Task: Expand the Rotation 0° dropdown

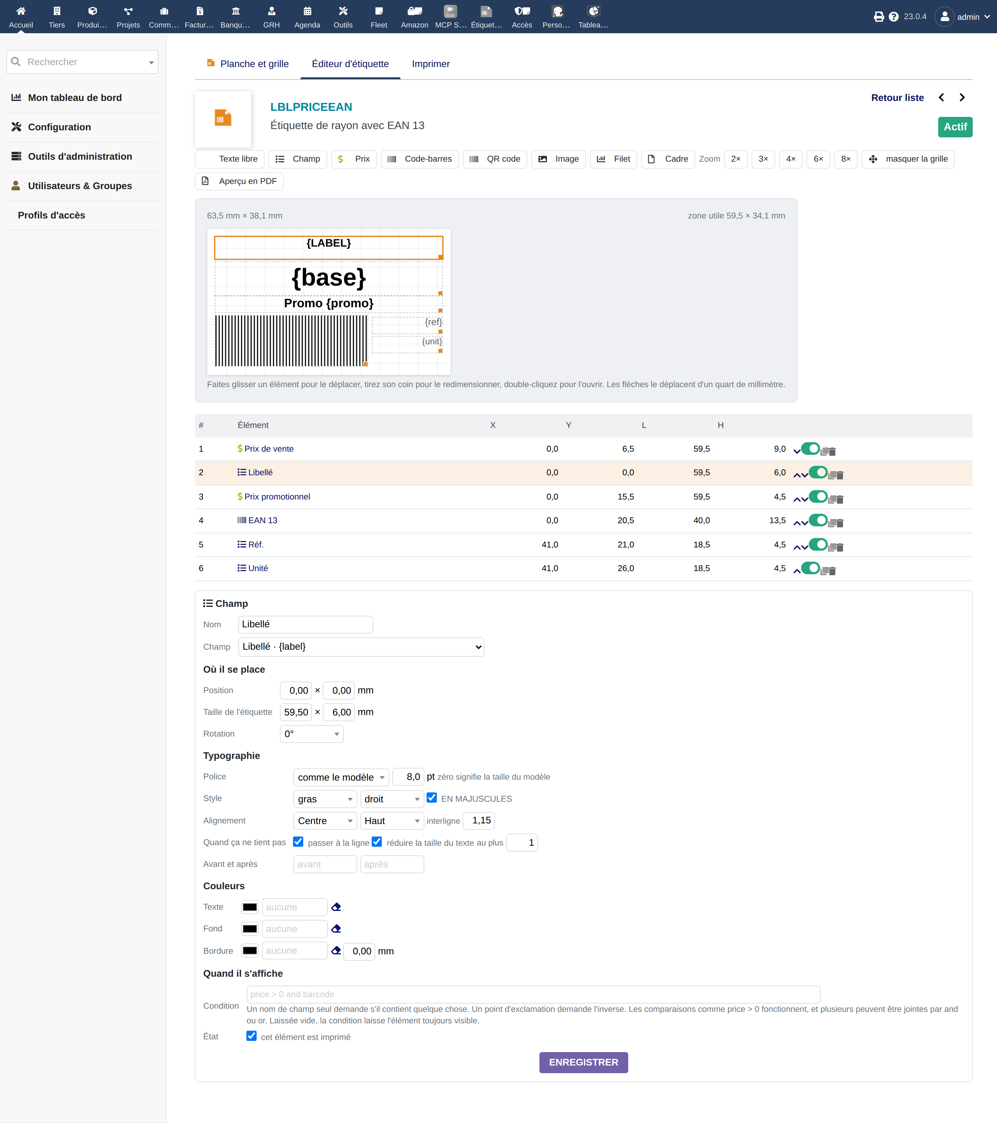Action: coord(312,734)
